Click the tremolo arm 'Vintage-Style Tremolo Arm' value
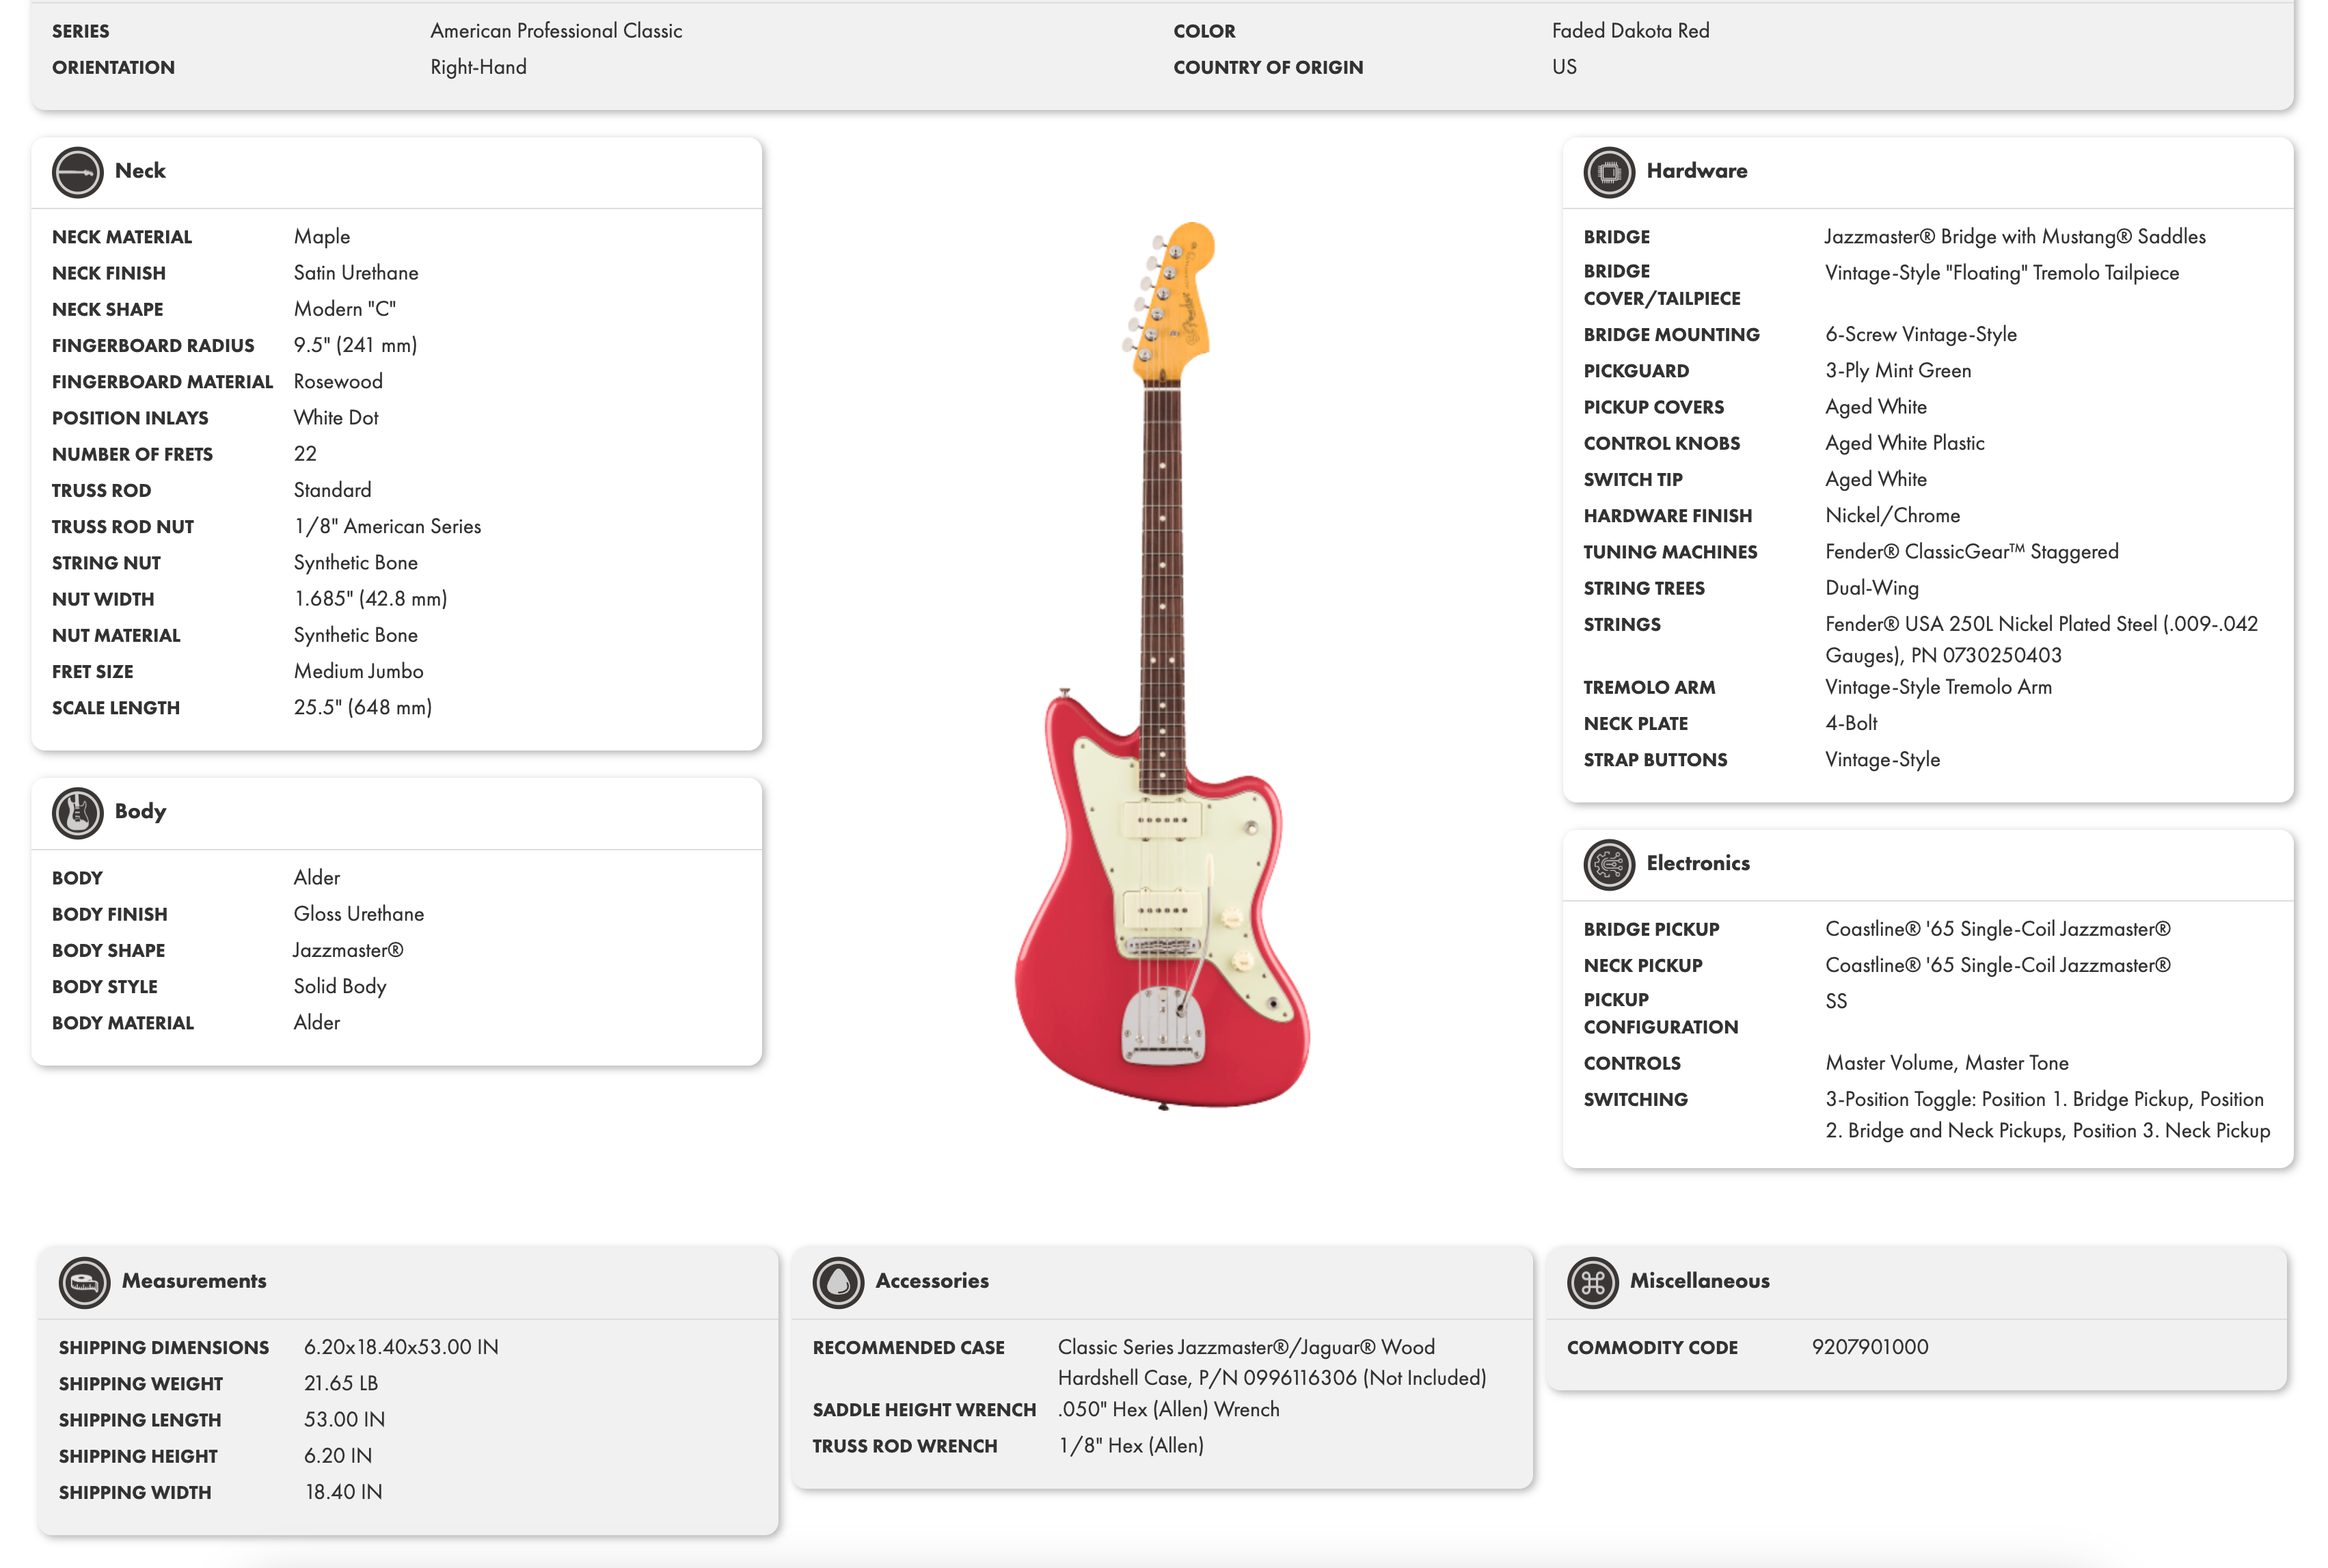The width and height of the screenshot is (2328, 1568). pyautogui.click(x=1938, y=687)
